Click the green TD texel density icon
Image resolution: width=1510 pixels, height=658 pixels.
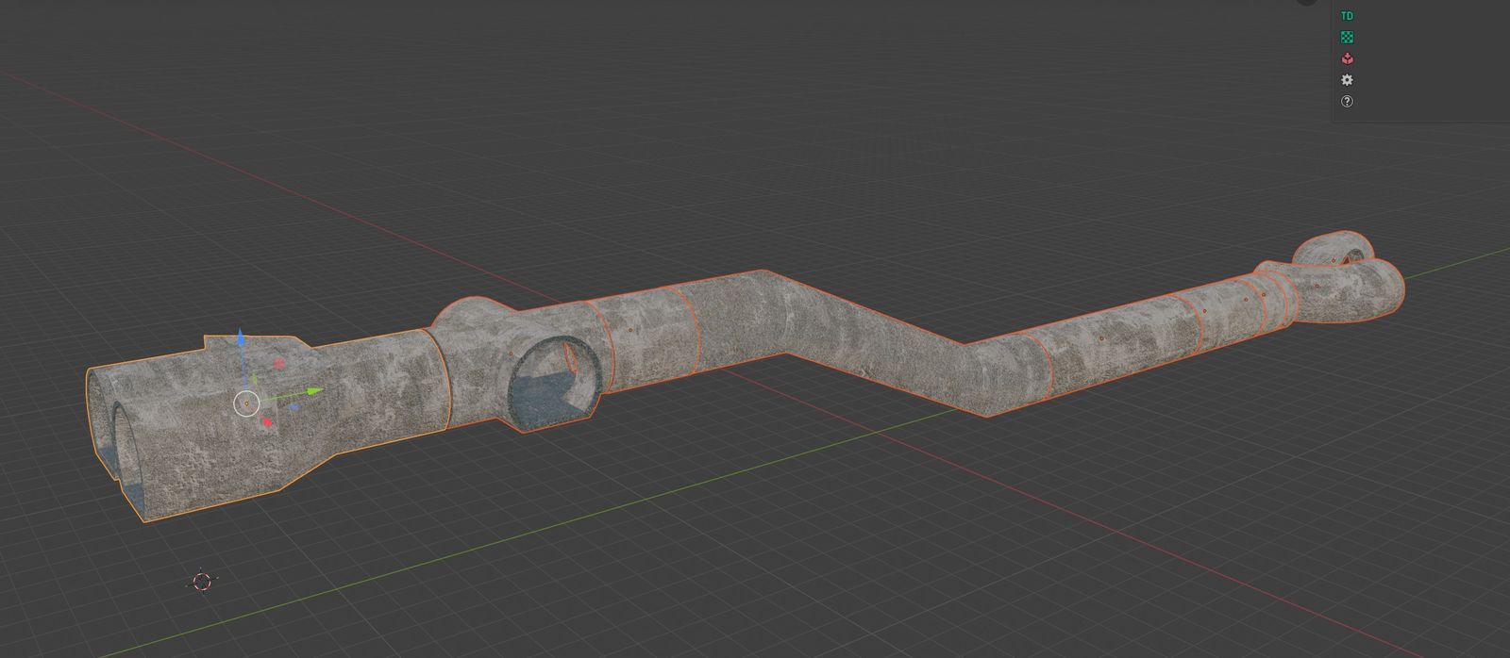1347,16
